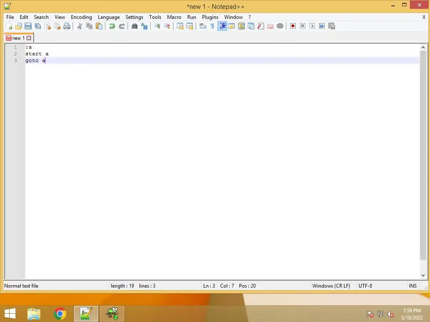Show the Document Map panel icon
The width and height of the screenshot is (430, 322).
pyautogui.click(x=241, y=26)
